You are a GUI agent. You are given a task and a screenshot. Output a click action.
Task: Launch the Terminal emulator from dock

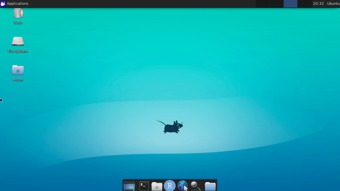tap(144, 186)
